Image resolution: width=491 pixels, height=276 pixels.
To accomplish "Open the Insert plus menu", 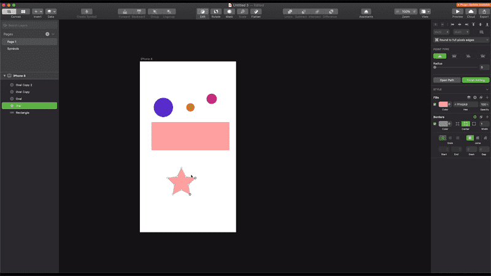I will tap(37, 12).
